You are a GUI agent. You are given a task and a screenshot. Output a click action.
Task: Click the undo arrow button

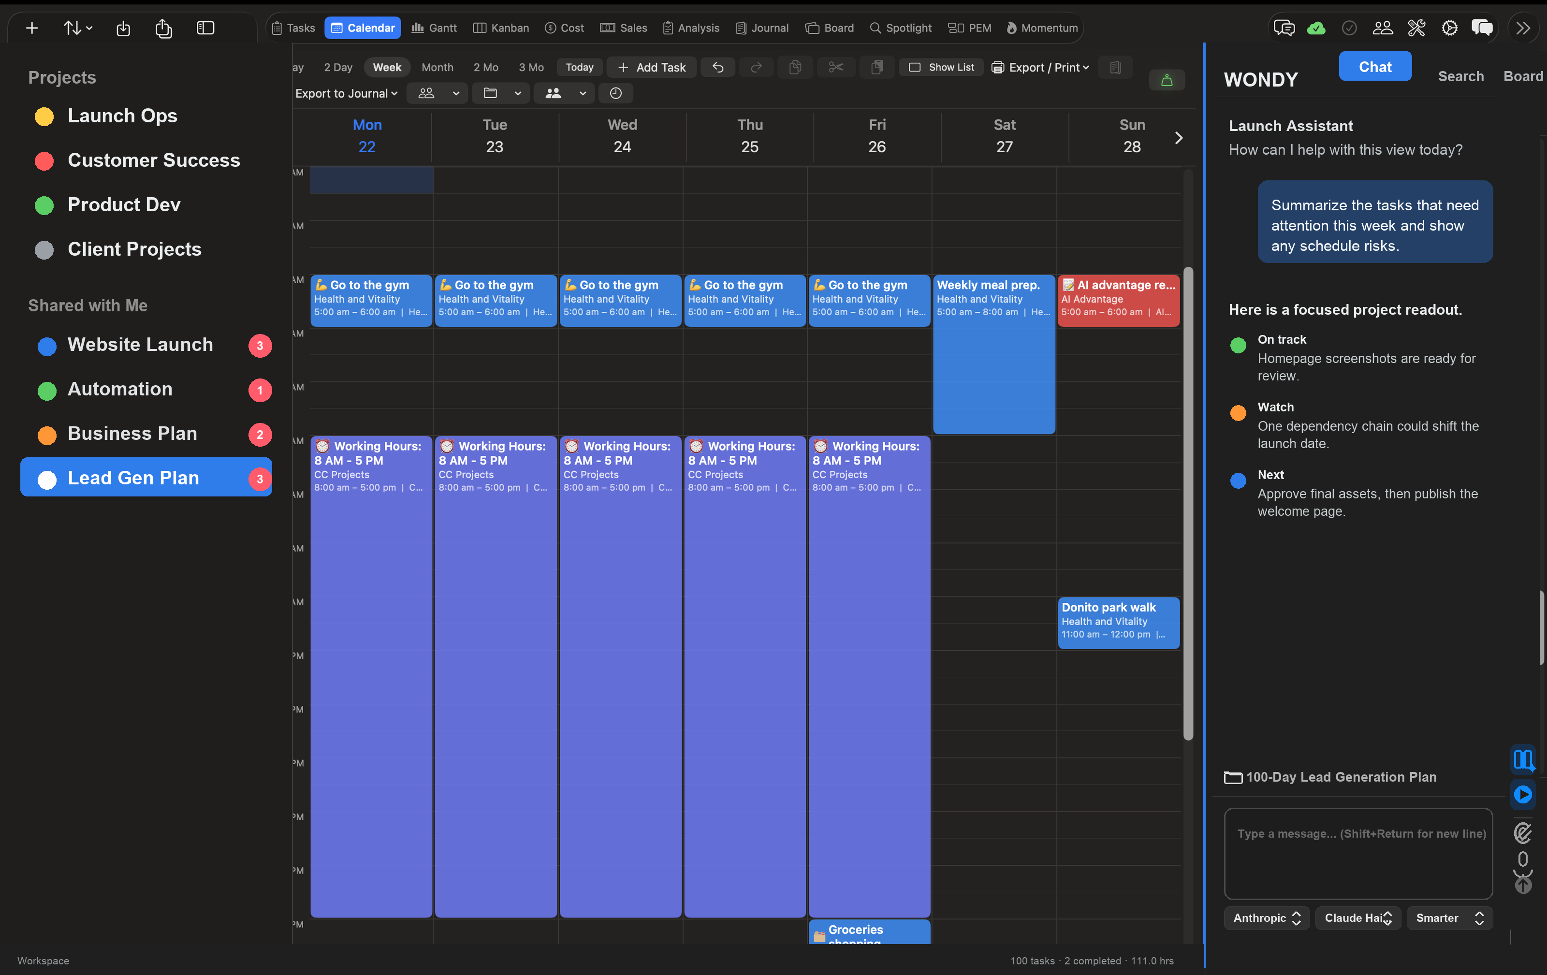tap(718, 67)
